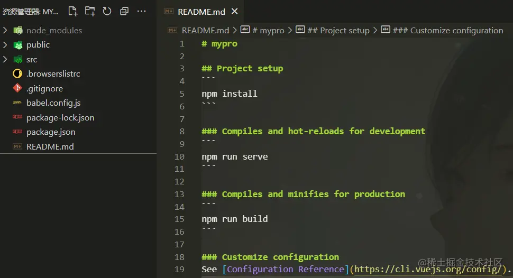Click the babel.config.js Babel icon

pyautogui.click(x=17, y=103)
